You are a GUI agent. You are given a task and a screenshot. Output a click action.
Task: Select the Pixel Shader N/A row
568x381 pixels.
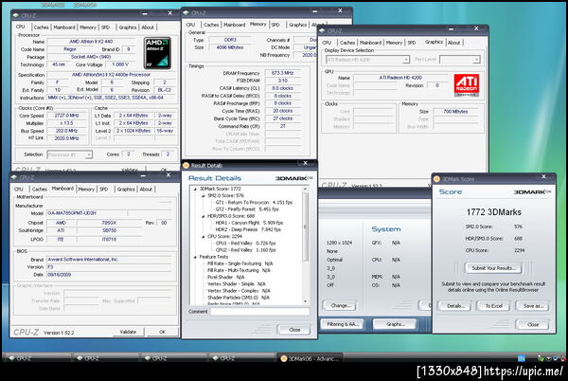pos(225,277)
